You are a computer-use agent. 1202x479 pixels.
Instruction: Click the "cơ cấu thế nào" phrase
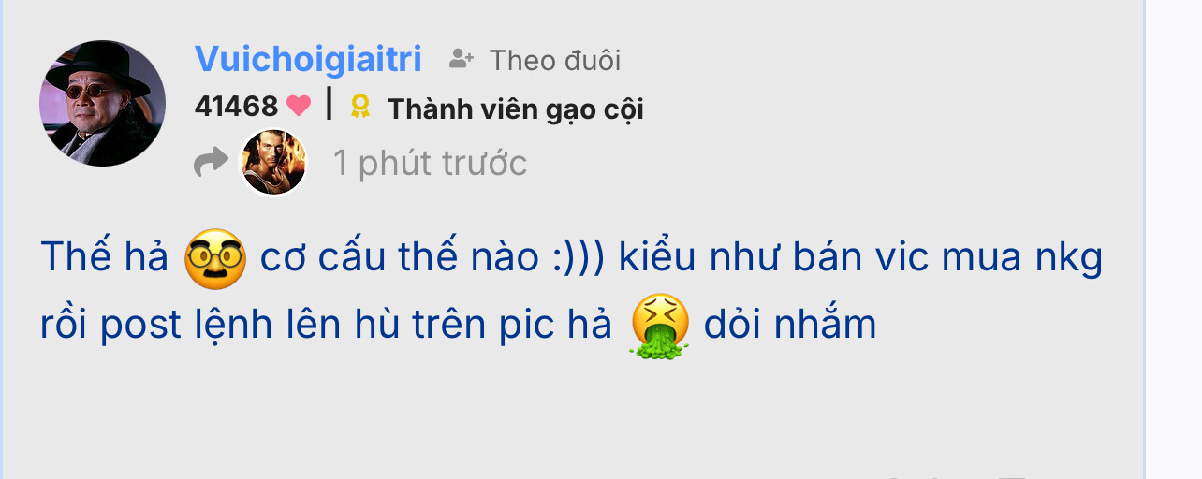coord(400,257)
